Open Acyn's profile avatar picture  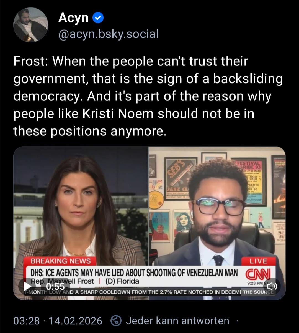[x=31, y=25]
